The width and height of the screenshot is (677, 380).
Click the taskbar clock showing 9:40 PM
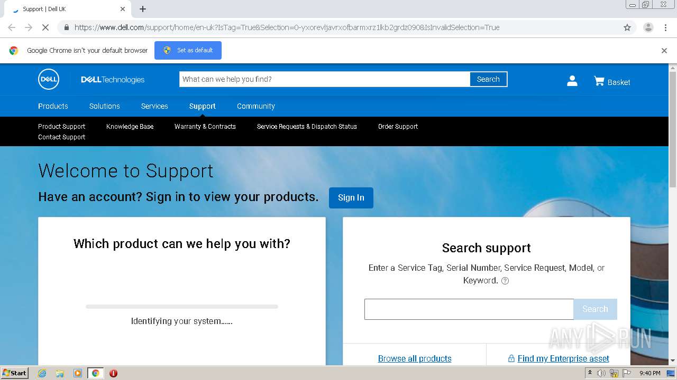(649, 373)
